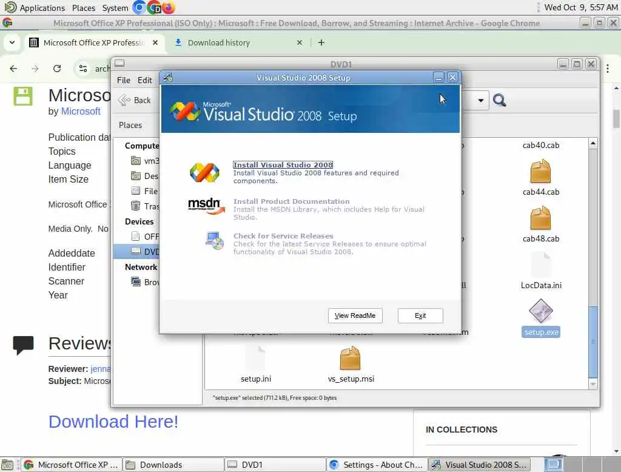Select setup.ini file icon
Image resolution: width=621 pixels, height=472 pixels.
tap(255, 358)
